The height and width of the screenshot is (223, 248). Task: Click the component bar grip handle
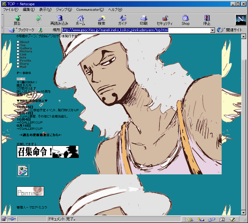tap(183, 219)
